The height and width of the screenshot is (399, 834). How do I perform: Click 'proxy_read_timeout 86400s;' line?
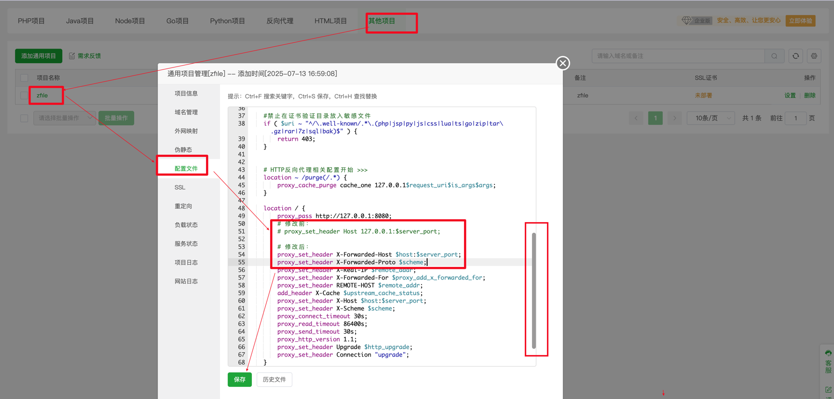pos(322,324)
